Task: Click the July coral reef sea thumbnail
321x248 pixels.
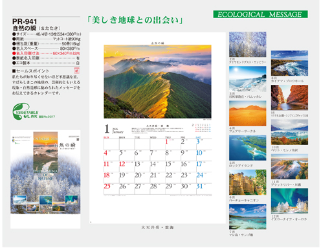Action: [248, 217]
